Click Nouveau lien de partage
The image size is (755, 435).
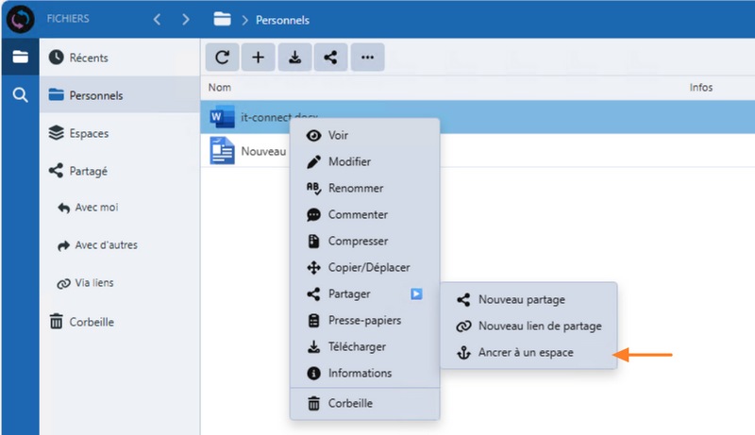coord(539,326)
